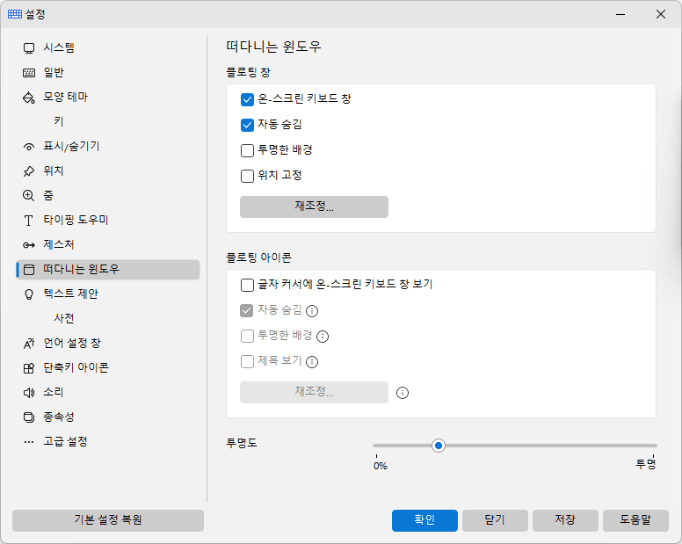
Task: Select the 사전 sub-item under 텍스트 제안
Action: tap(108, 319)
